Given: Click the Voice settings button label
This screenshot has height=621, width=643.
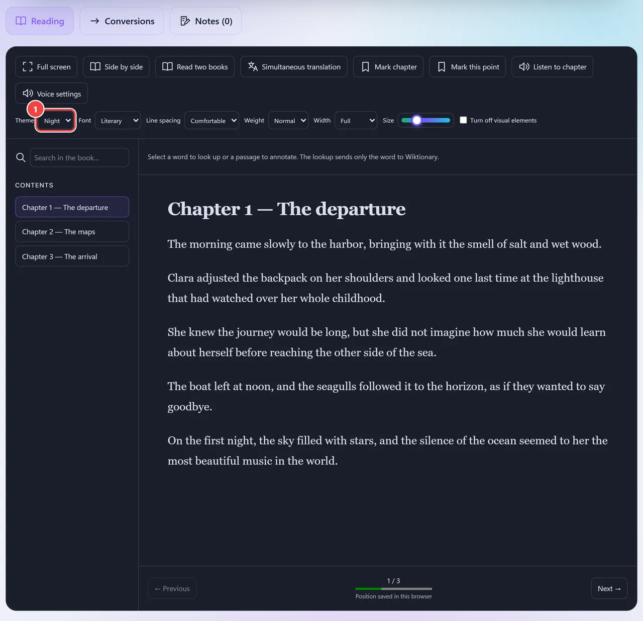Looking at the screenshot, I should click(59, 94).
